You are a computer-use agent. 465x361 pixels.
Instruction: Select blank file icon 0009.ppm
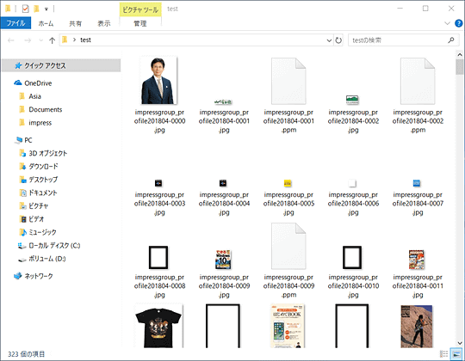coord(288,246)
